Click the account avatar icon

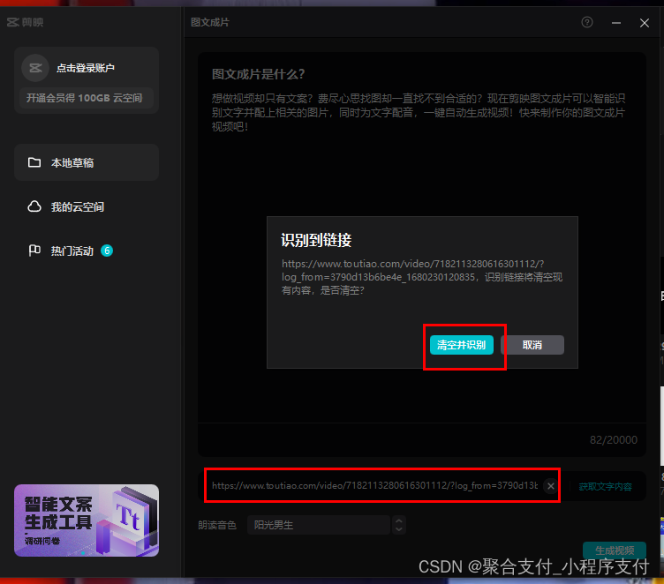coord(35,68)
